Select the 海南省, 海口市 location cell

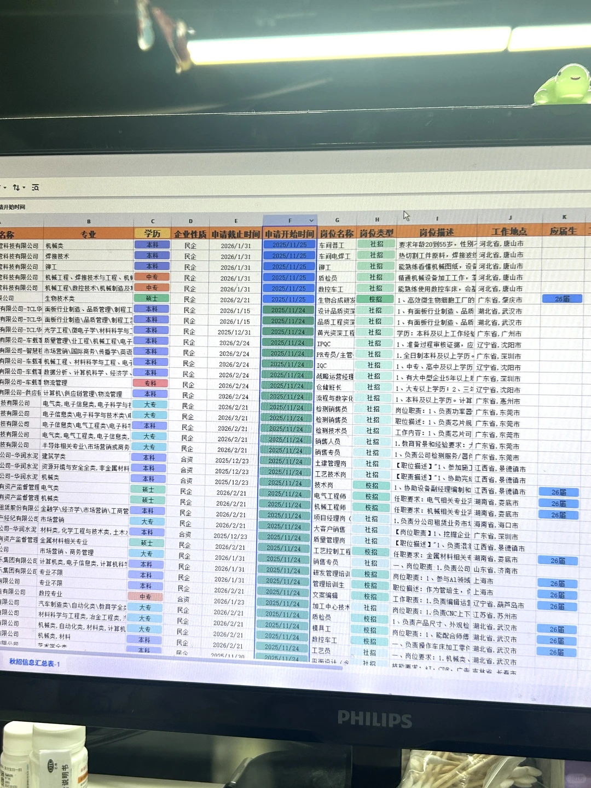point(506,525)
